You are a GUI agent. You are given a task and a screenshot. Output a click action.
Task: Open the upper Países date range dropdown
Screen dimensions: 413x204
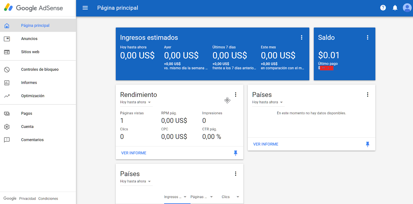pos(268,102)
